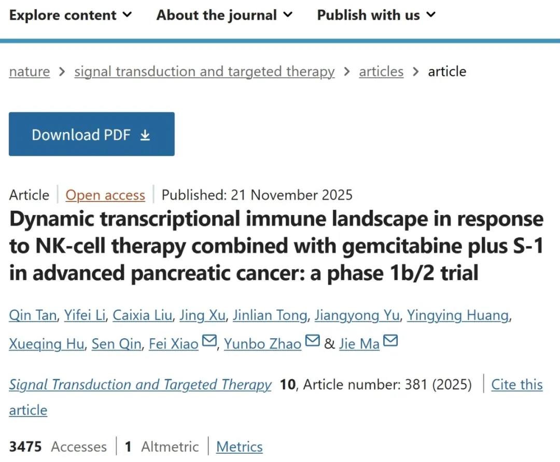The height and width of the screenshot is (462, 560).
Task: Click the email icon after Jie Ma
Action: [x=390, y=342]
